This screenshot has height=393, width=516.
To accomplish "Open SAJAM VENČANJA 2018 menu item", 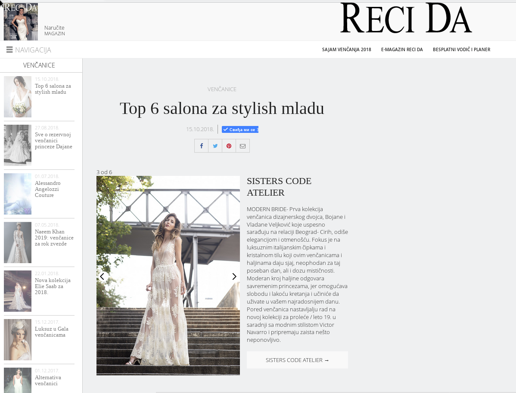I will tap(347, 49).
